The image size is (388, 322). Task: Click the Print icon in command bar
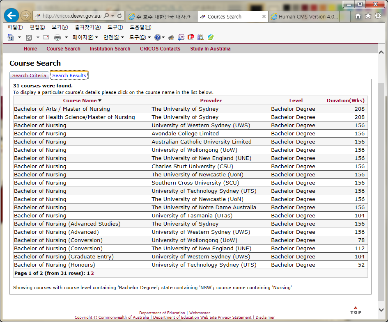pos(57,37)
